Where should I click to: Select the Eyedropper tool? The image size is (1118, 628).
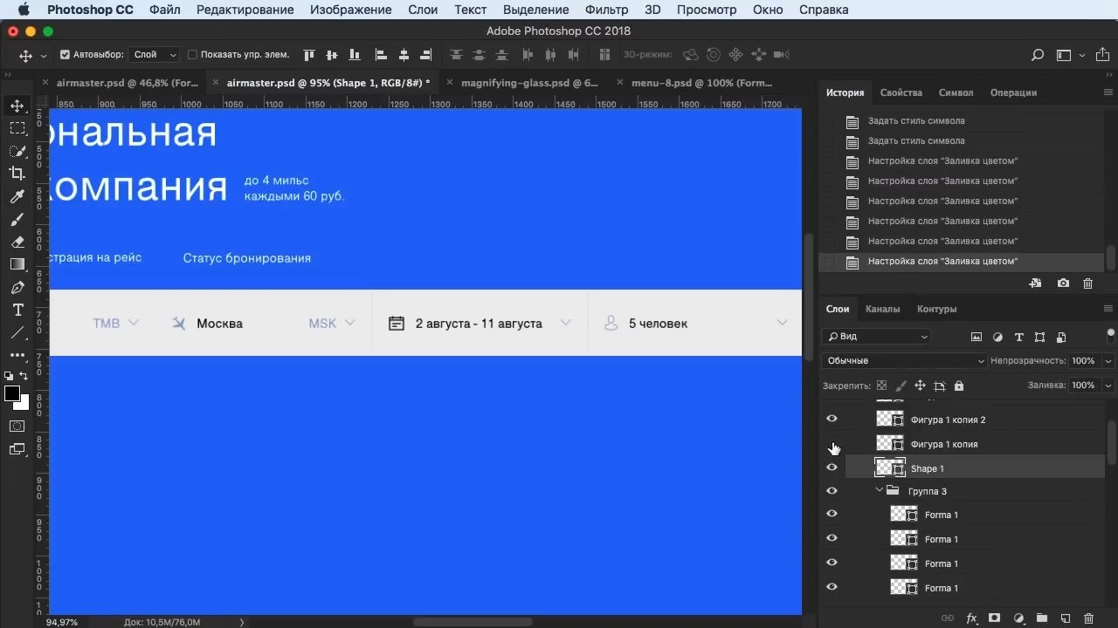17,196
